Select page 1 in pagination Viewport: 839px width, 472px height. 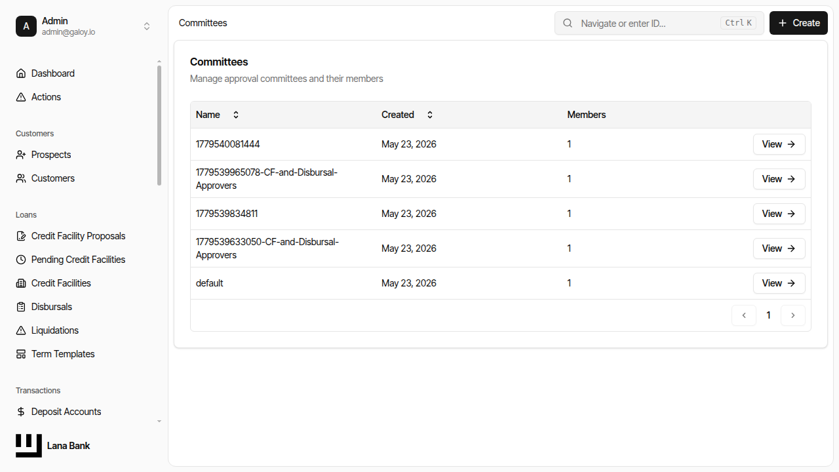769,315
